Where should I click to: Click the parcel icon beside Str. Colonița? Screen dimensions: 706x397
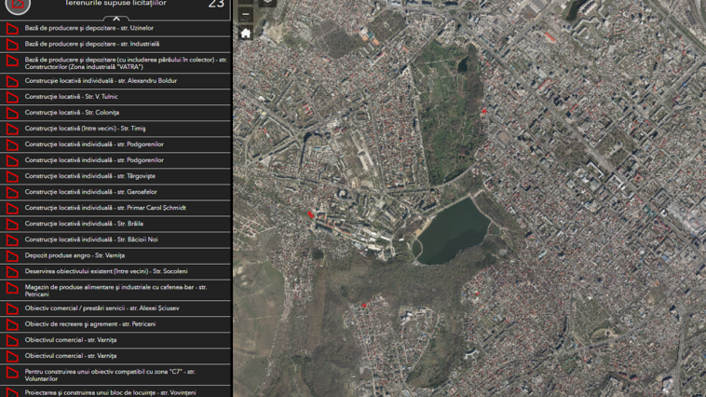(12, 113)
